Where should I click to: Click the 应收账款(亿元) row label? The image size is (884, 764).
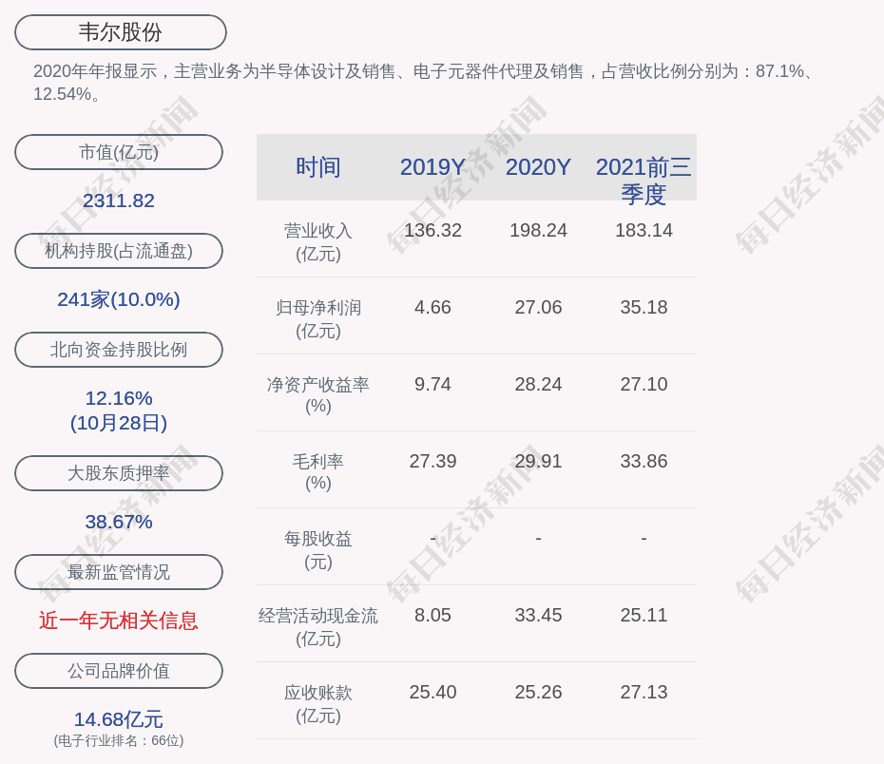[x=318, y=704]
